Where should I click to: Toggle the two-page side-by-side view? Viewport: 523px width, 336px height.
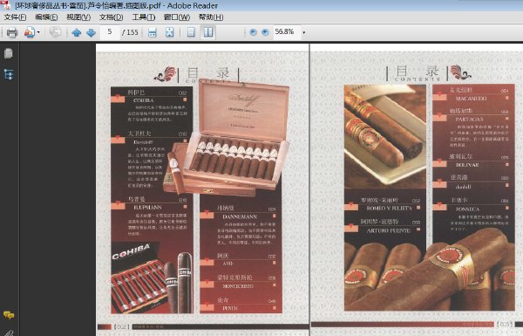pyautogui.click(x=208, y=32)
